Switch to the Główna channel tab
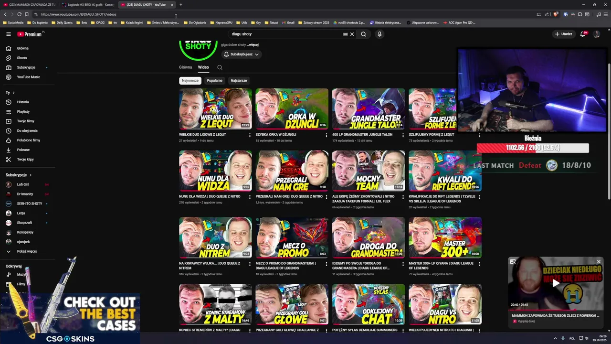This screenshot has width=611, height=344. [185, 67]
